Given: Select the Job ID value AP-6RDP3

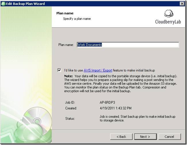Looking at the screenshot, I should pyautogui.click(x=107, y=103).
